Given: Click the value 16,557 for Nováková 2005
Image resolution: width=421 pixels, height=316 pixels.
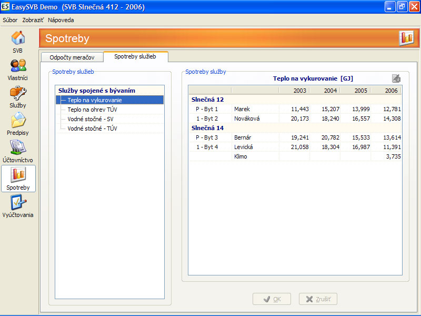Looking at the screenshot, I should tap(361, 118).
